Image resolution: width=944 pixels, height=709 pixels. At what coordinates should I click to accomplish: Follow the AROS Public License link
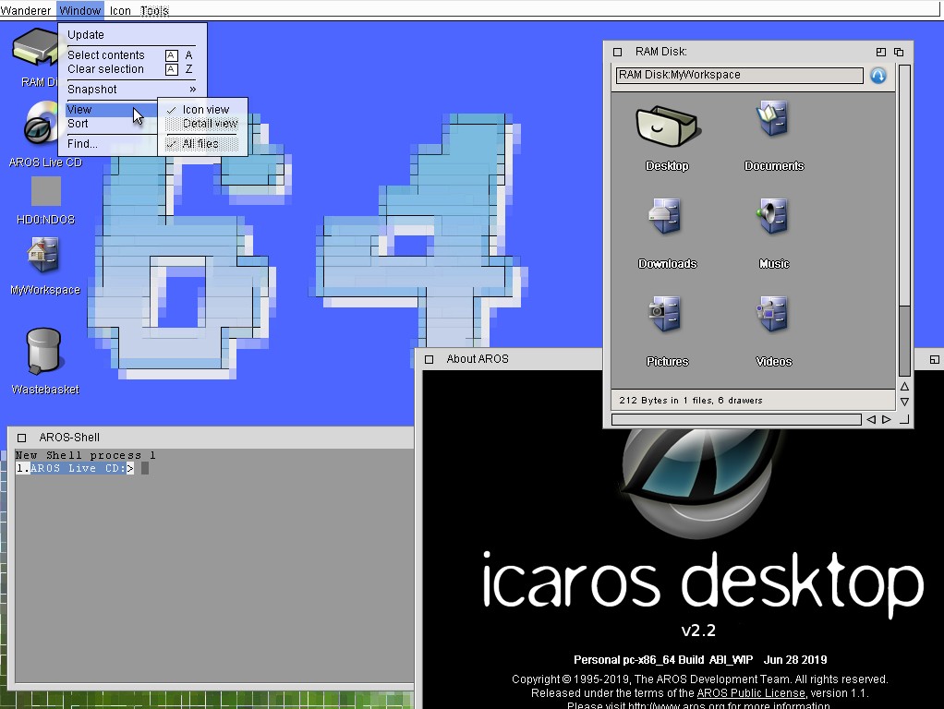pos(751,692)
